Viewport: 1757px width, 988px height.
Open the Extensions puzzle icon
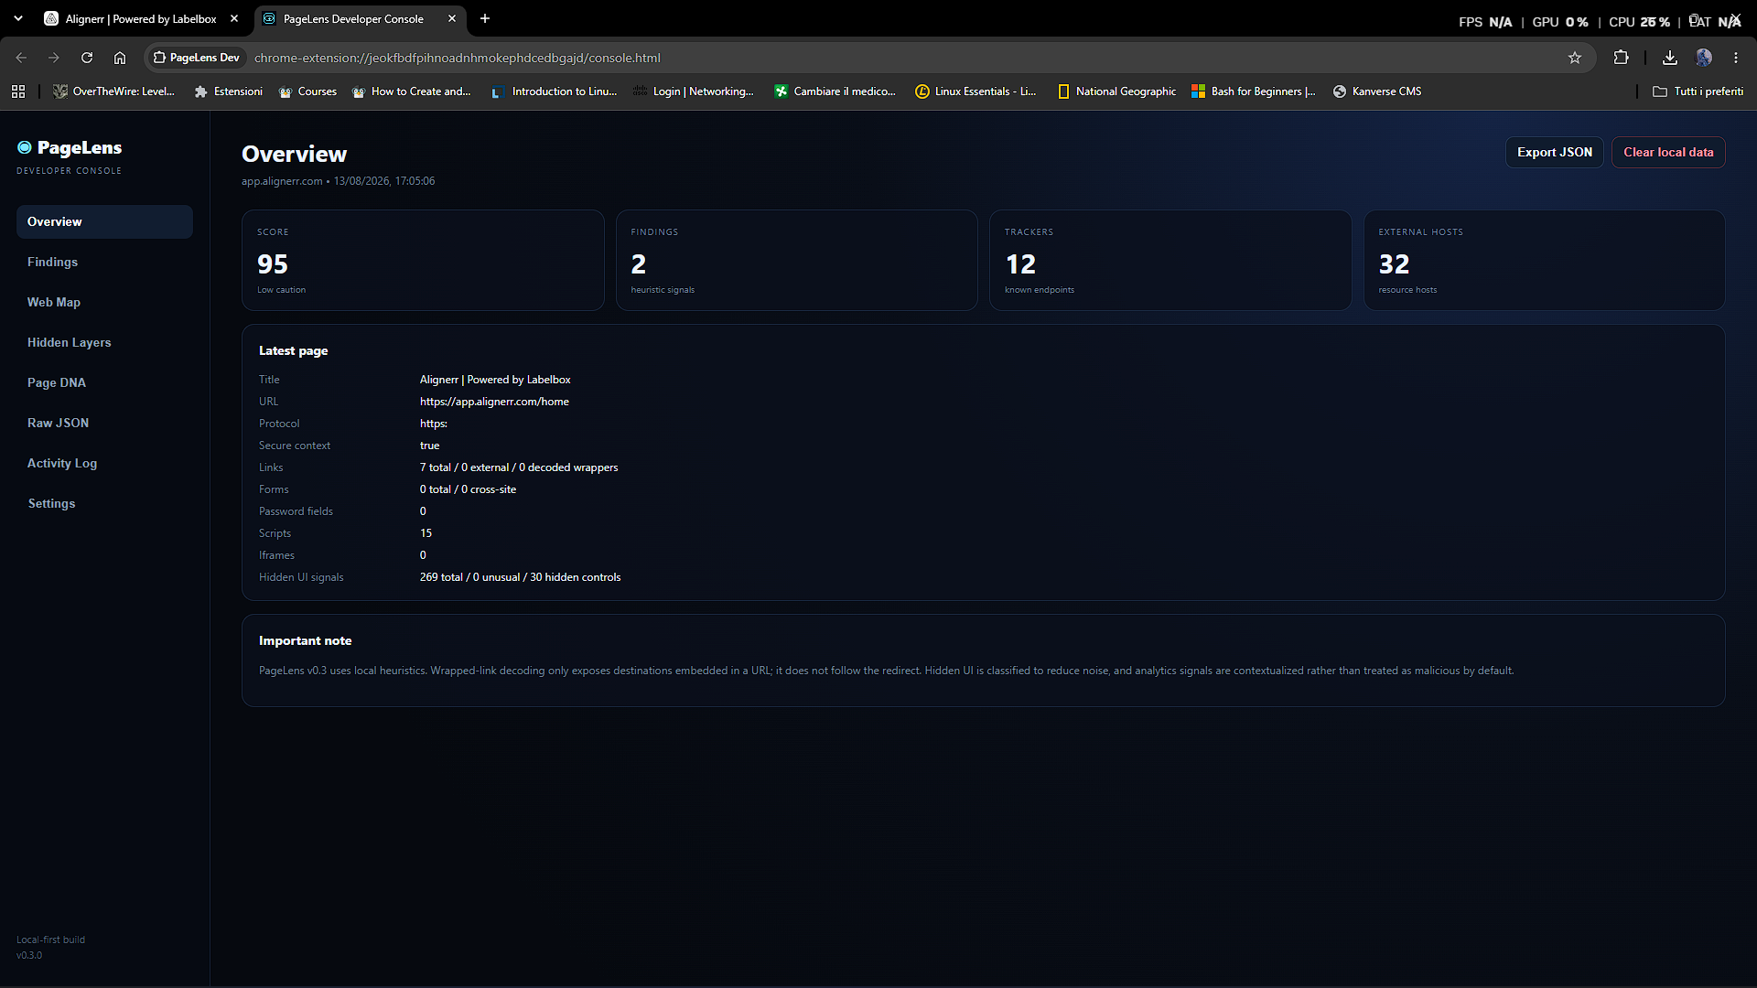(x=1621, y=58)
